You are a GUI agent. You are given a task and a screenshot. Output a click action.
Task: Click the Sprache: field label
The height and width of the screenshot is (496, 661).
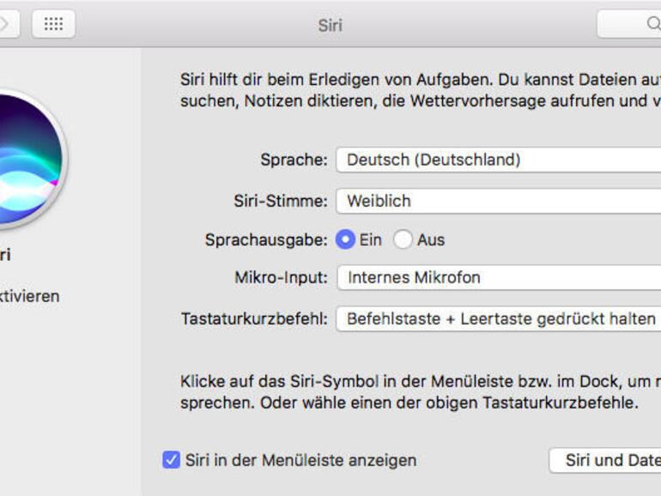click(294, 160)
